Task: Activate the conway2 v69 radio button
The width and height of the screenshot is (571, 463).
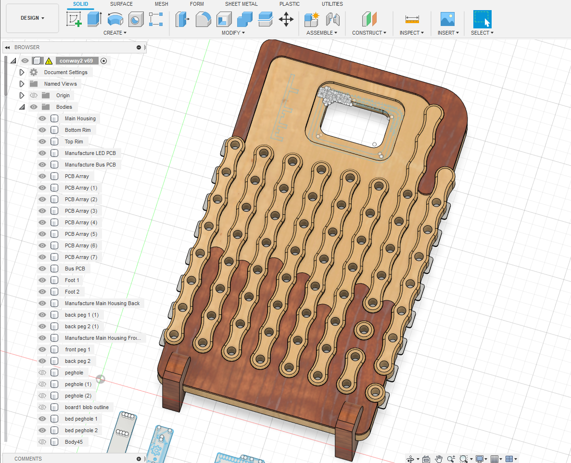Action: coord(104,61)
